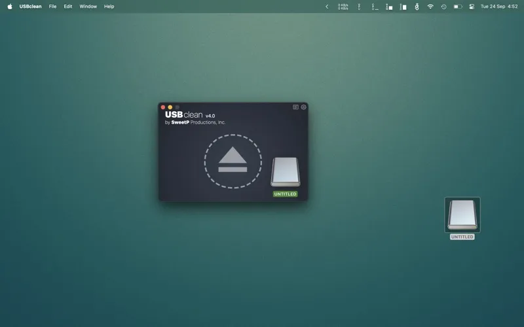The width and height of the screenshot is (524, 327).
Task: Open the USBclean application menu
Action: (x=30, y=7)
